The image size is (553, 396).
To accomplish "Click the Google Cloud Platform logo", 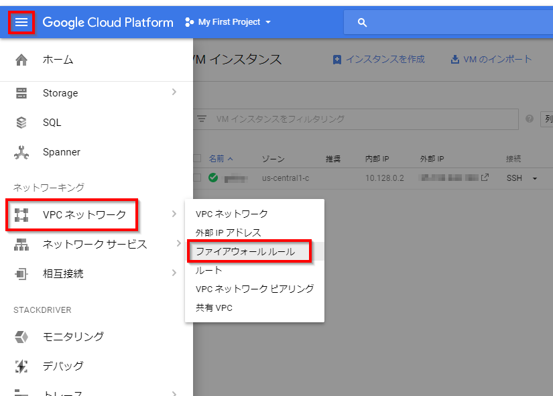I will tap(107, 22).
